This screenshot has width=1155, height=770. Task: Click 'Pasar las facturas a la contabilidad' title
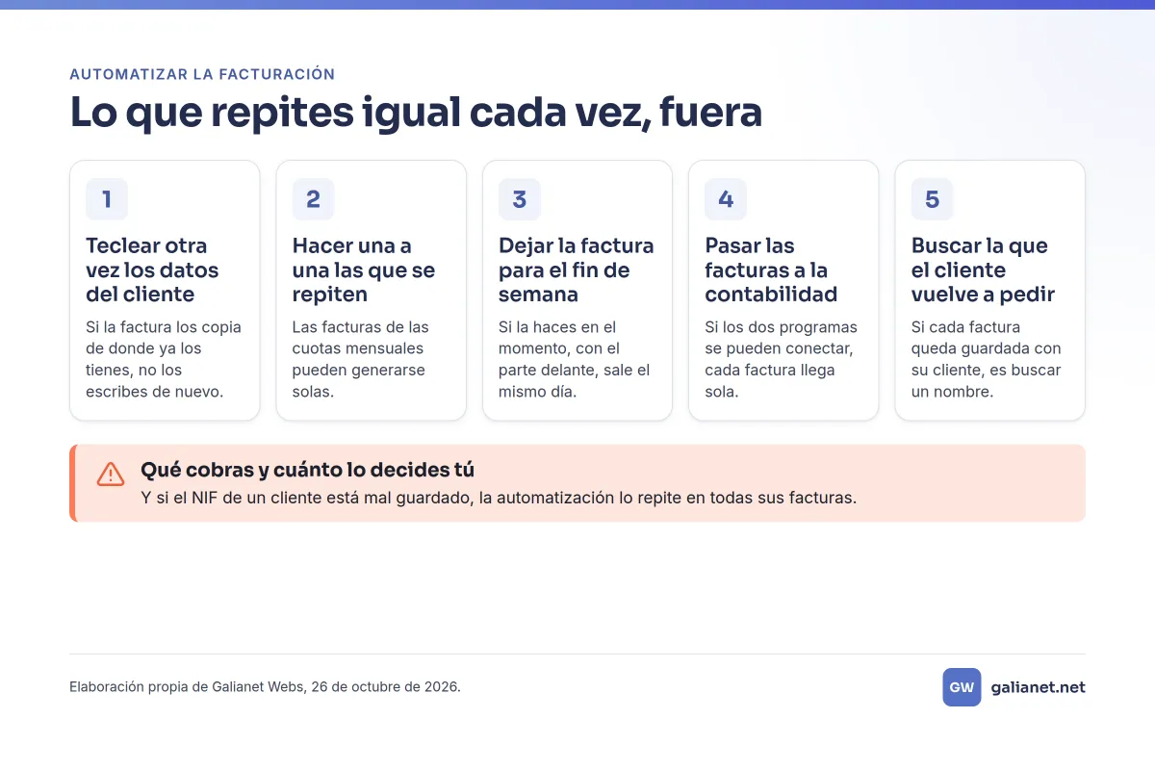pos(771,269)
